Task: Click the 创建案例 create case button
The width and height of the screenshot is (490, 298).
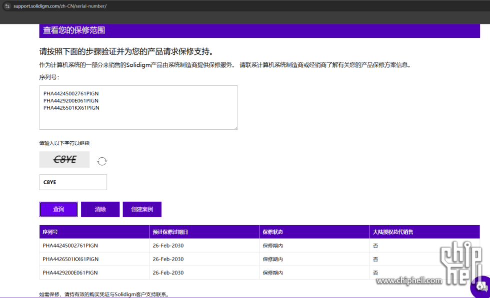Action: pyautogui.click(x=142, y=209)
